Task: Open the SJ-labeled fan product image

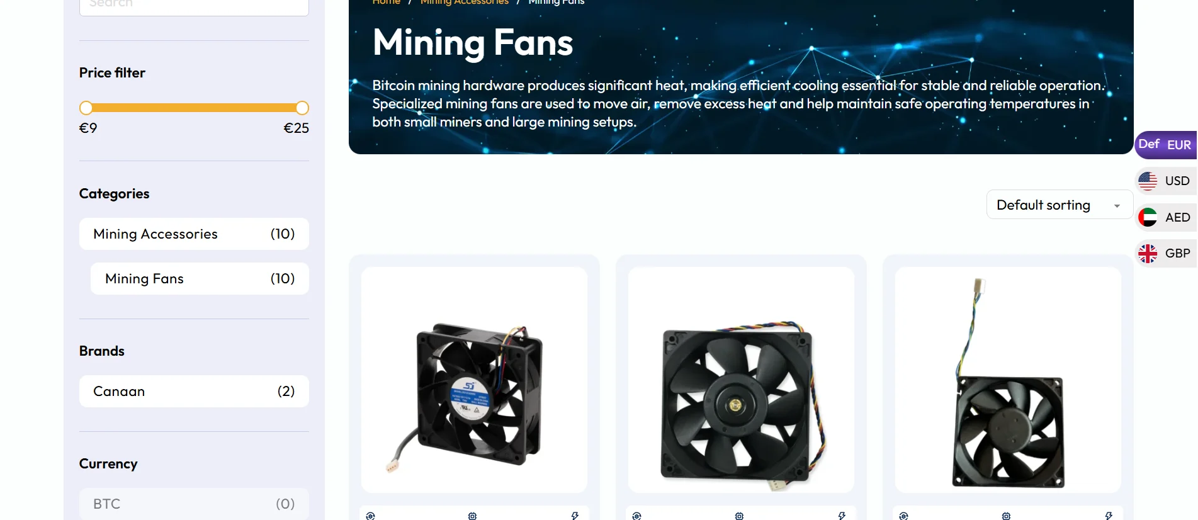Action: click(474, 380)
